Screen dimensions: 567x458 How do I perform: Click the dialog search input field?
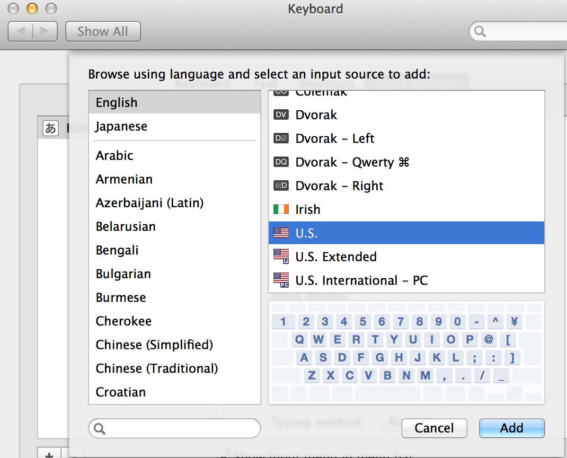174,428
